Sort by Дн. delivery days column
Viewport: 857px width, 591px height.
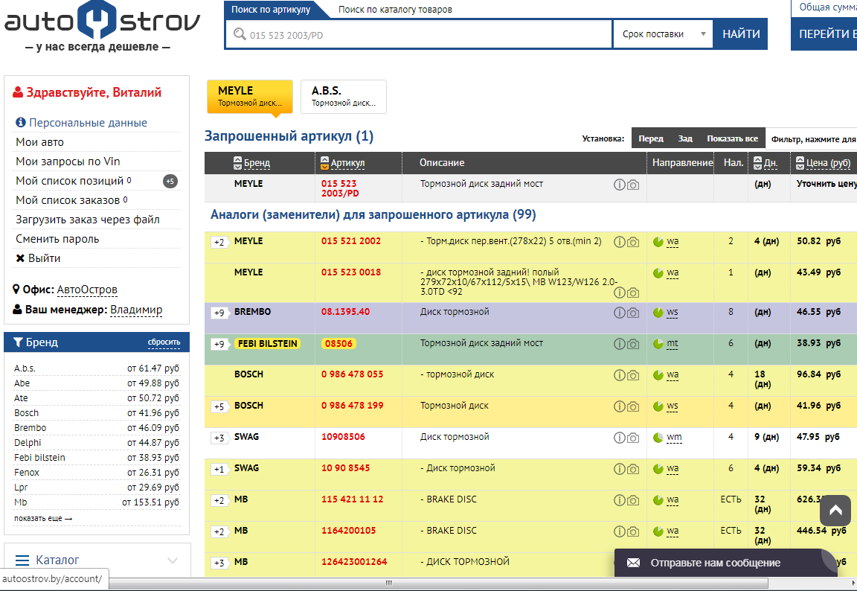[x=765, y=163]
